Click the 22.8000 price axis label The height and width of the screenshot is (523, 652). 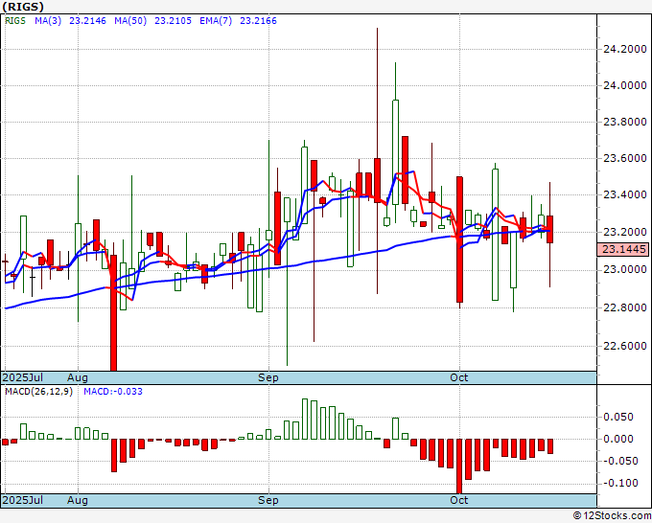click(x=625, y=307)
